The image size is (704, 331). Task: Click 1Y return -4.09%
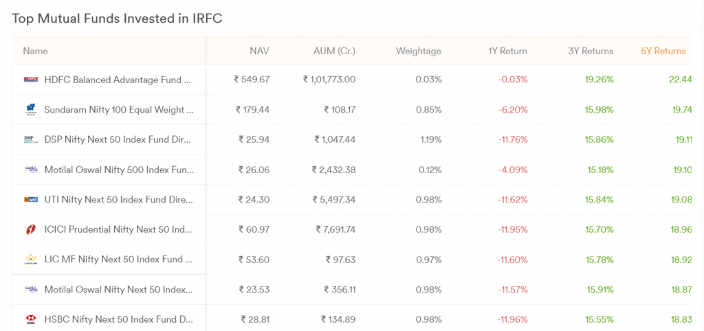click(512, 170)
